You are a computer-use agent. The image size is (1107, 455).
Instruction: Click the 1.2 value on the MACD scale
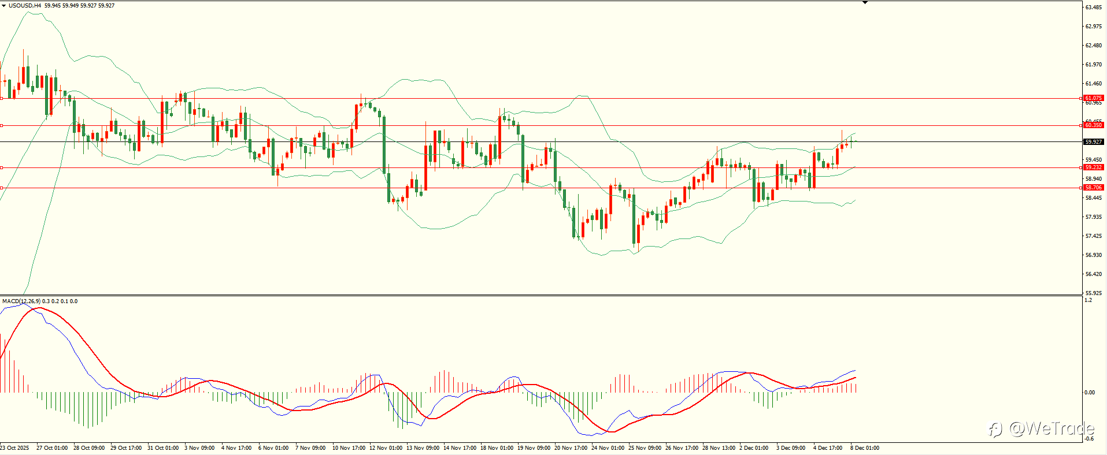(x=1089, y=300)
